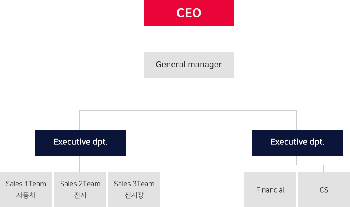
Task: Open the Executive dpt. box above Financial and CS
Action: click(x=298, y=142)
